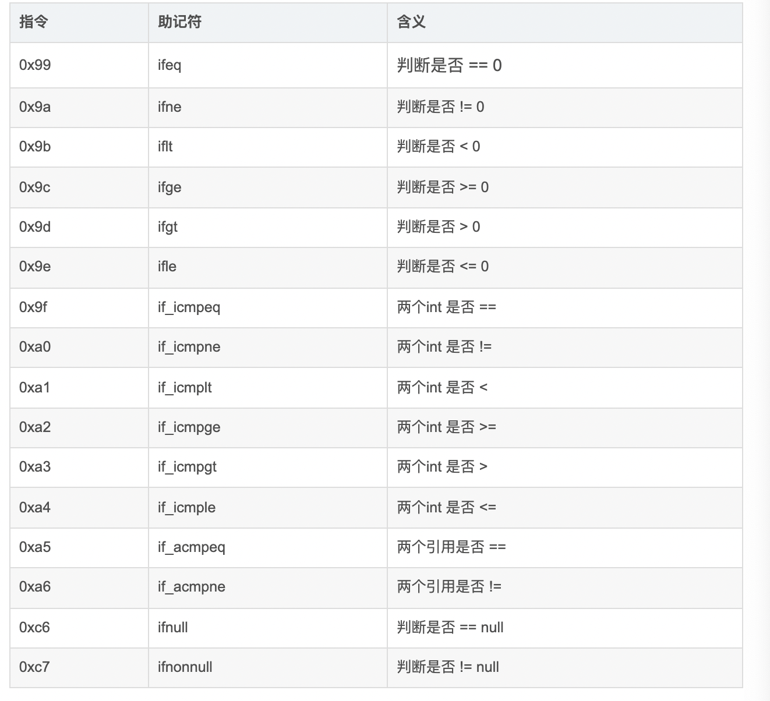
Task: Select the 判断是否 >= 0 cell
Action: [x=565, y=187]
